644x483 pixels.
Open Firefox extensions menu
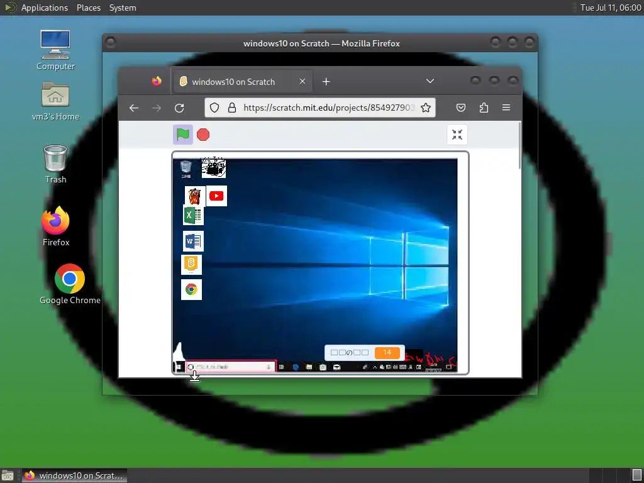coord(484,108)
